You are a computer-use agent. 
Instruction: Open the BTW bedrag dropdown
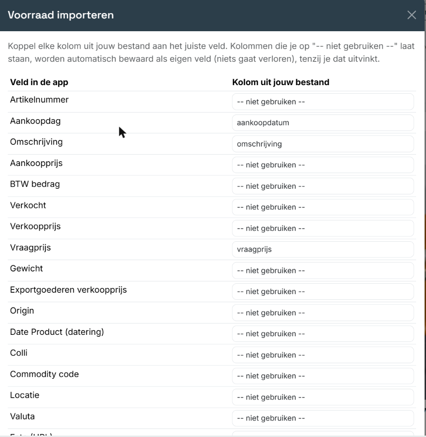pyautogui.click(x=323, y=186)
